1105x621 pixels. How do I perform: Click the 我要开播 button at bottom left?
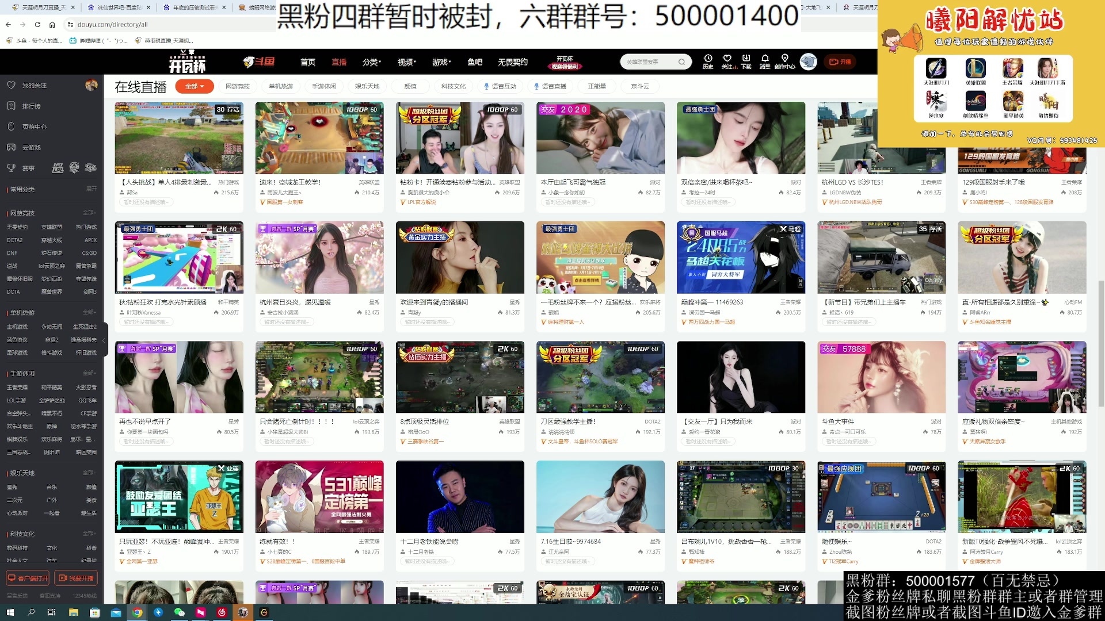click(x=78, y=578)
